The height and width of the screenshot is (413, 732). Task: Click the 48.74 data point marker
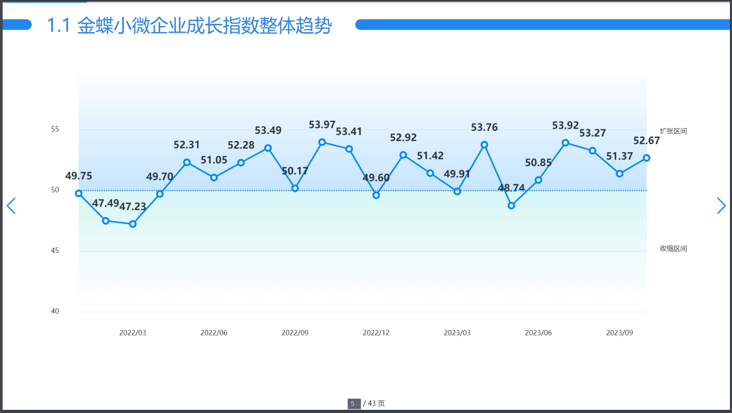(x=511, y=205)
